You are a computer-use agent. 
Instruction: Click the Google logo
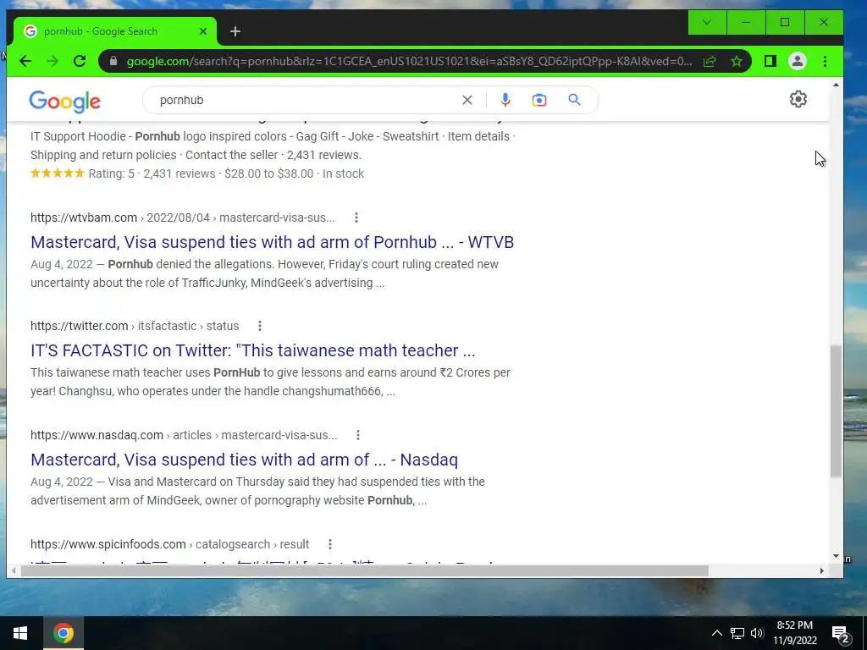64,102
